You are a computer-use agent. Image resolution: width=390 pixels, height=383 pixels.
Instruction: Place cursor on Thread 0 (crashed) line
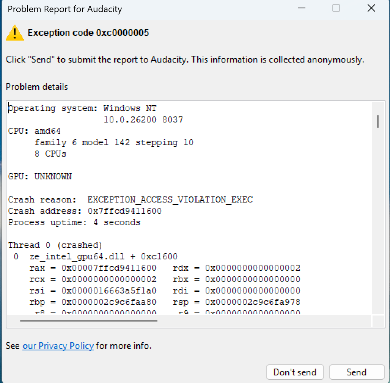point(55,245)
